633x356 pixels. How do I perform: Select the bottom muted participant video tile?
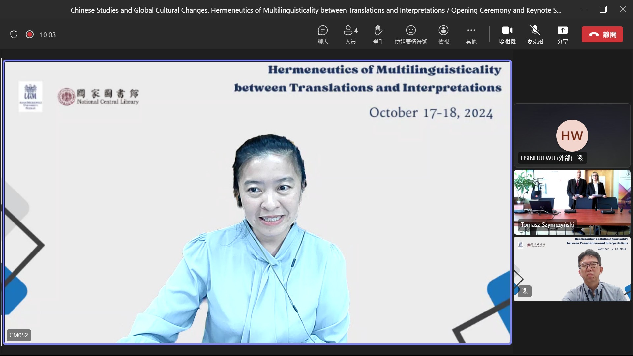click(x=572, y=269)
